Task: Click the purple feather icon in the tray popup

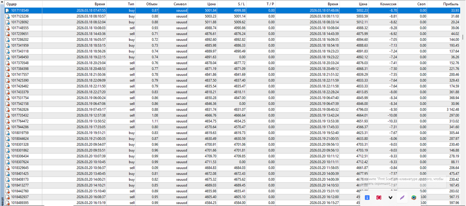Action: tap(402, 198)
